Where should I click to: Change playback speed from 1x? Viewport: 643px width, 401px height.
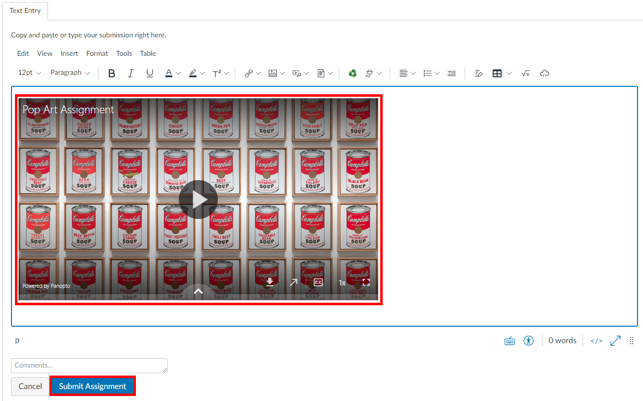point(342,282)
